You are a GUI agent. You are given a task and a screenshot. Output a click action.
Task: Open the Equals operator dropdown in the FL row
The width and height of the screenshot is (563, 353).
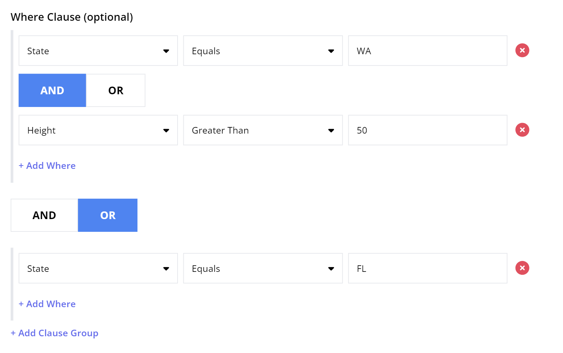(x=263, y=268)
